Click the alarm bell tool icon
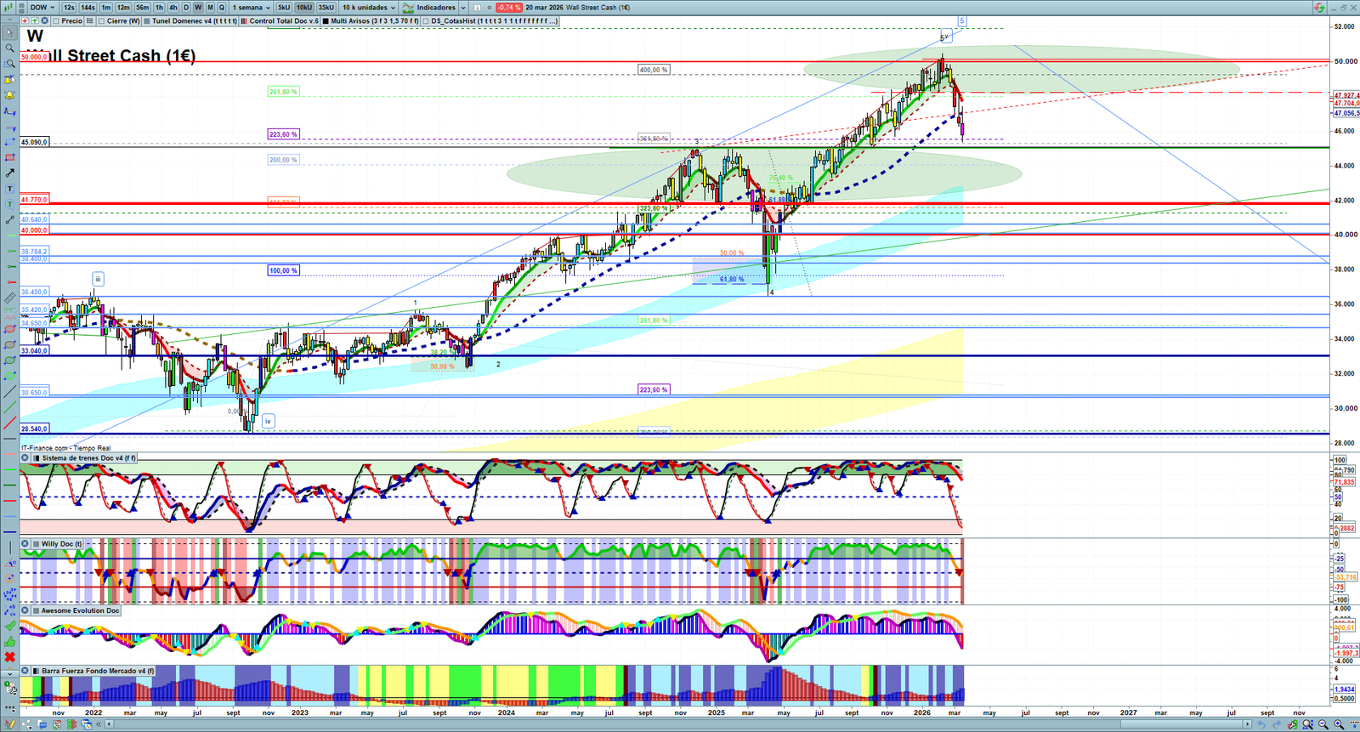 [9, 94]
